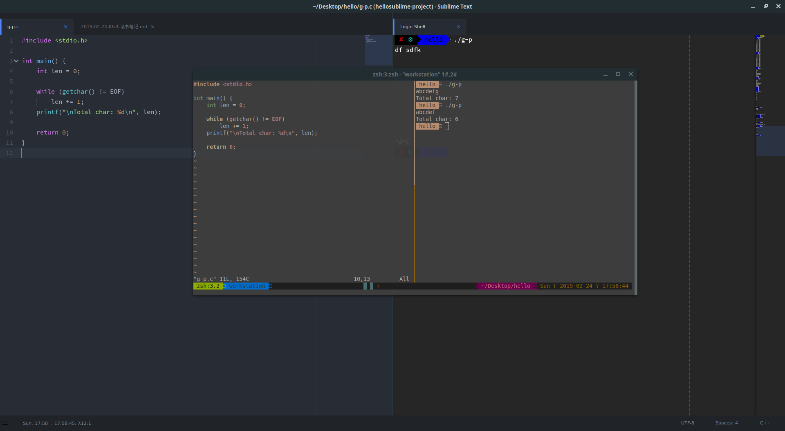
Task: Click the 'df sdfk' text in Login Shell
Action: [408, 50]
